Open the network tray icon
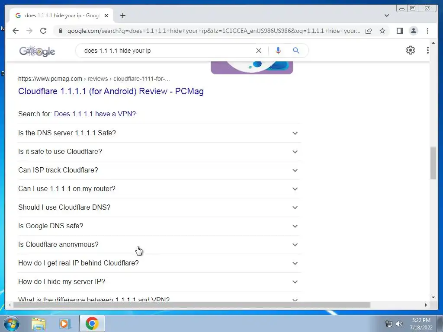This screenshot has width=443, height=332. 389,324
